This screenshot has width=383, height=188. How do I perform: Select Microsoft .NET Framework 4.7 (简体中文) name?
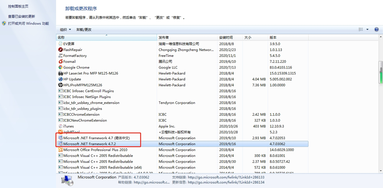[97, 138]
